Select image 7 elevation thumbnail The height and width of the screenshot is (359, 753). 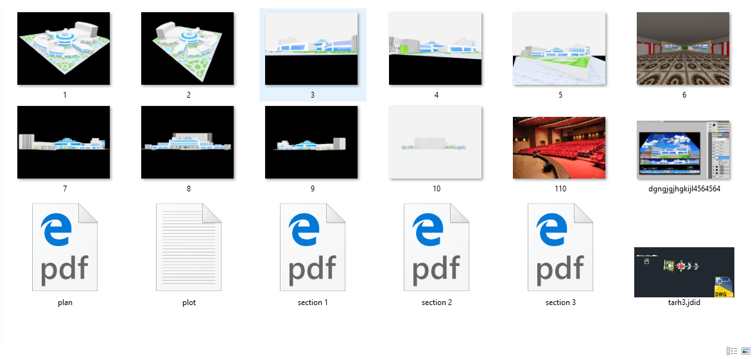coord(64,143)
